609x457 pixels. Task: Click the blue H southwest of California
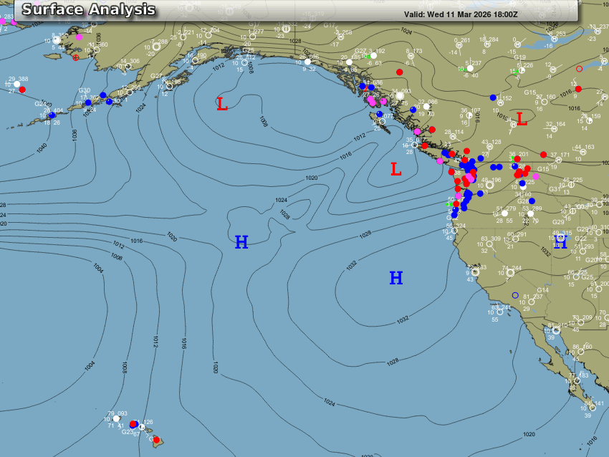coord(395,278)
